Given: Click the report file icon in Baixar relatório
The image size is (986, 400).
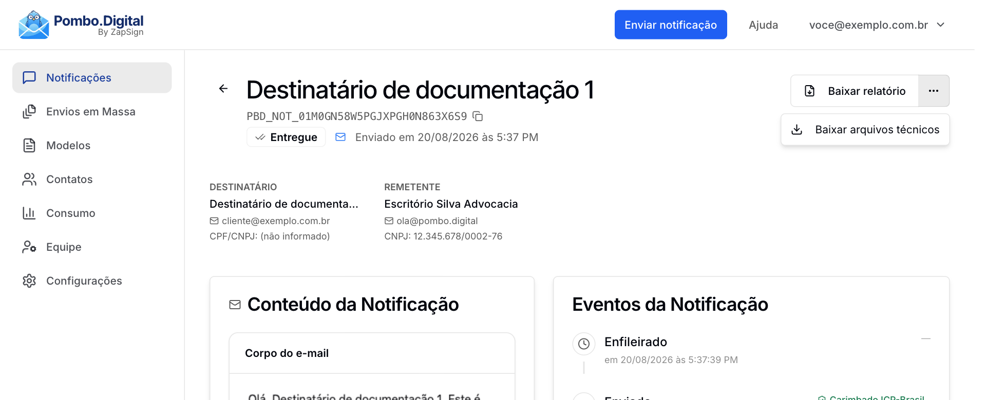Looking at the screenshot, I should [810, 91].
